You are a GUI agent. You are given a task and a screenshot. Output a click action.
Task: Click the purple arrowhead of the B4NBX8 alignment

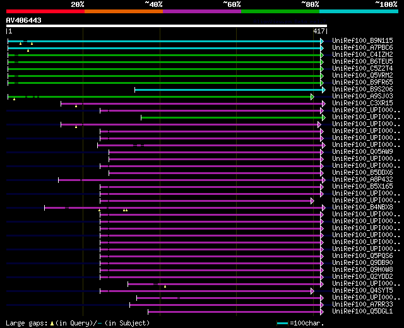click(x=324, y=208)
